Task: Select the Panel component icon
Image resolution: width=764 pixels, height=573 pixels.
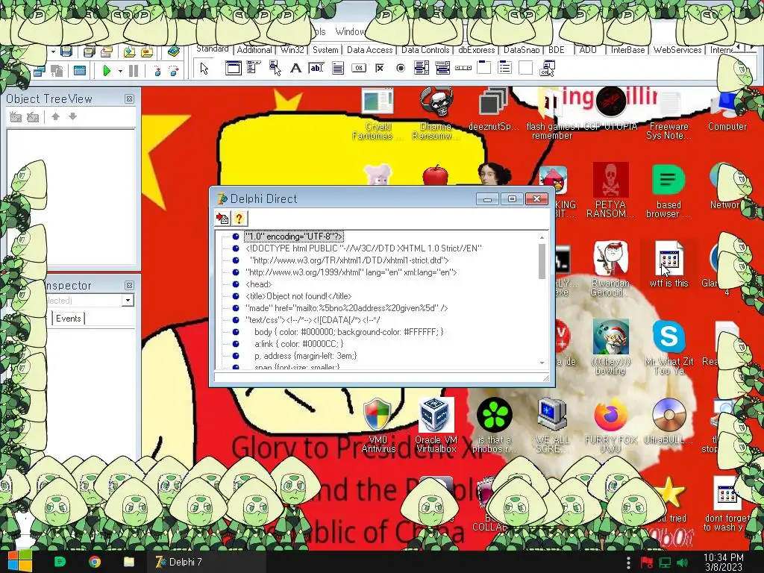Action: click(x=526, y=68)
